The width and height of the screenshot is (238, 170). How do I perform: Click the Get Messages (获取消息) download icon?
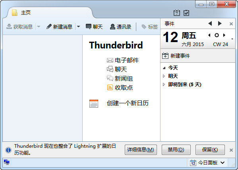point(9,27)
